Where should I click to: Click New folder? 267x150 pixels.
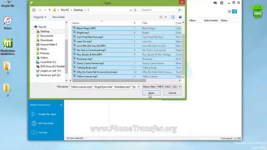coord(58,17)
